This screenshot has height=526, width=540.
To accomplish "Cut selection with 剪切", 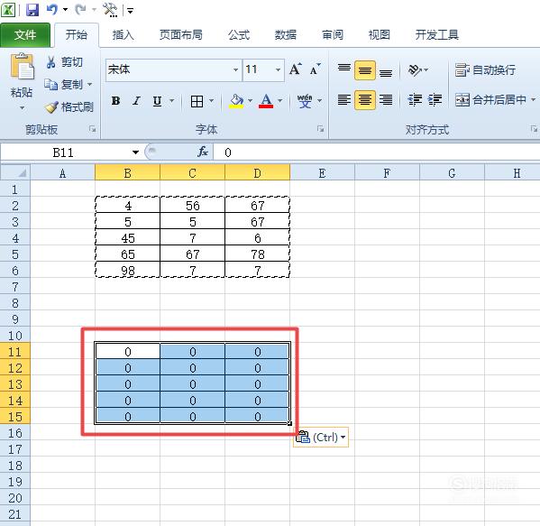I will 65,62.
